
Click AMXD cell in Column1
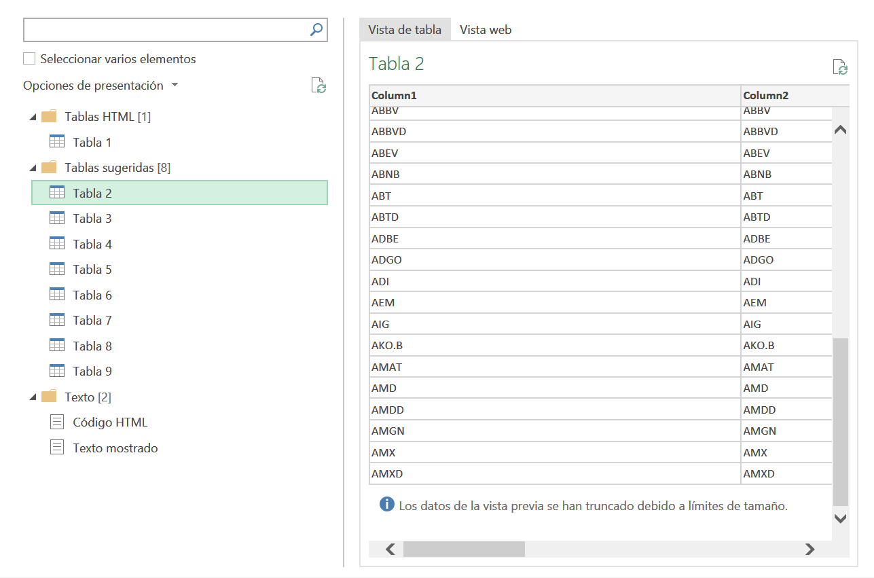(555, 473)
